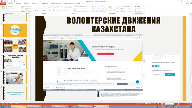
Task: Open the Макет (Layout) dropdown
Action: pos(29,6)
